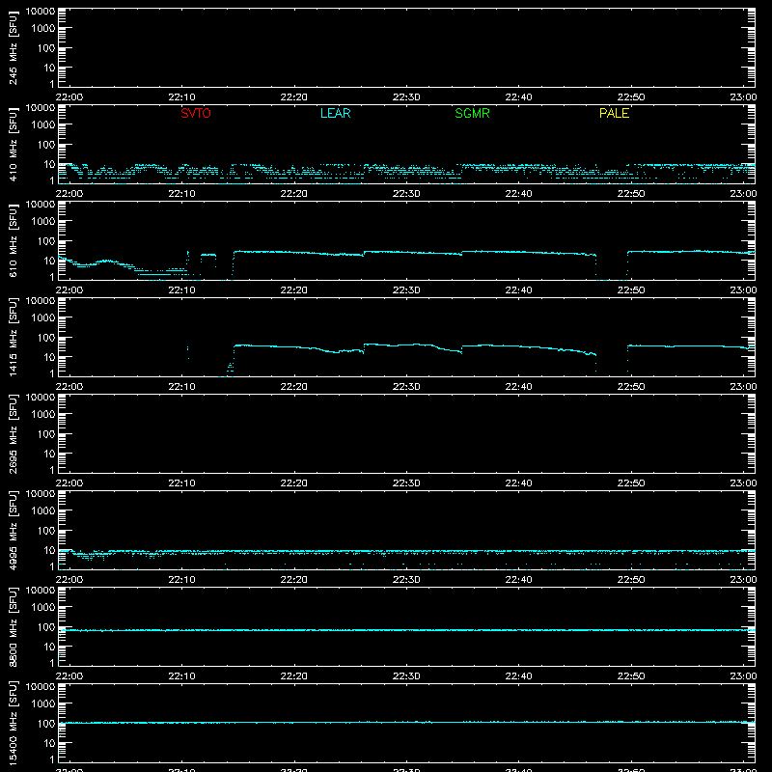The image size is (772, 772).
Task: Select the 8800 MHz [SFU] axis title
Action: (x=13, y=626)
